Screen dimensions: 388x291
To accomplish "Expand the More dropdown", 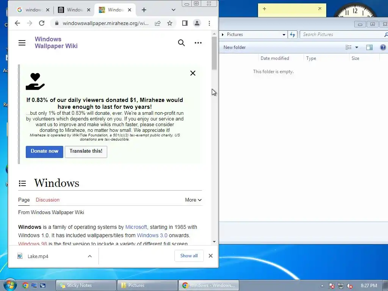I will [x=193, y=200].
